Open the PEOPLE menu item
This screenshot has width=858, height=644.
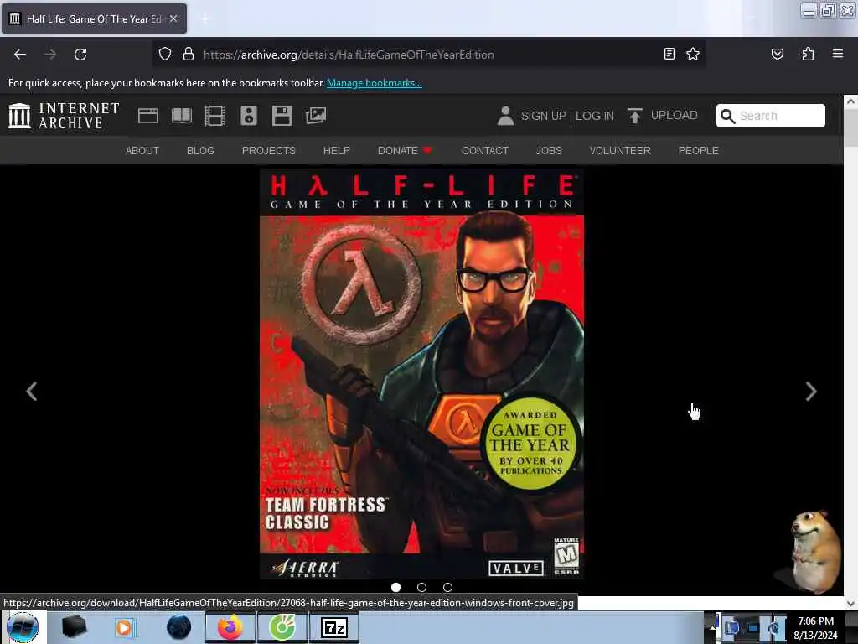coord(698,151)
